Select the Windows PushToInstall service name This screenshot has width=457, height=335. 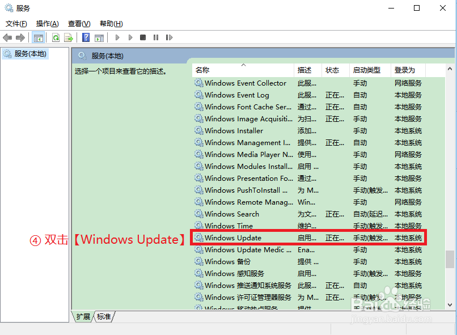(246, 190)
